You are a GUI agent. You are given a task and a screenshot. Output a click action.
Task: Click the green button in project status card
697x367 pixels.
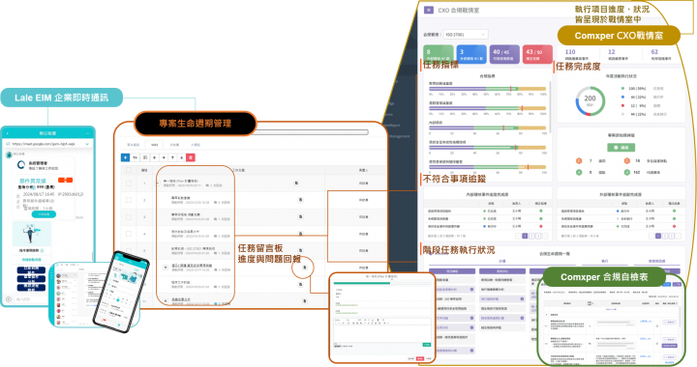621,147
